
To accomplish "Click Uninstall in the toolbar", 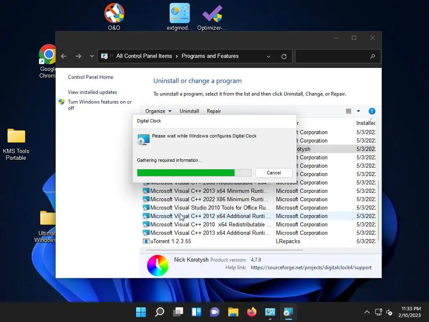I will (189, 111).
